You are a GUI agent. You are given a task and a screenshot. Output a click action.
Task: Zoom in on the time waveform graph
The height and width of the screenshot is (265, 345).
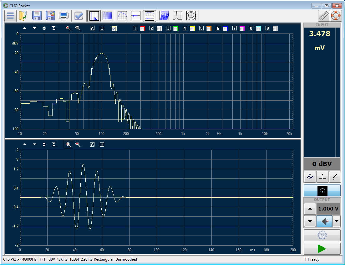(x=68, y=144)
